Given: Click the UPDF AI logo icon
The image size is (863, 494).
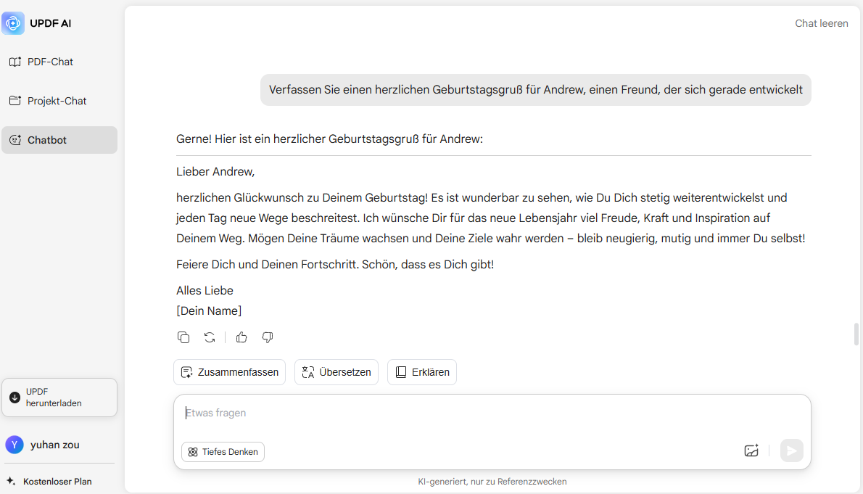Looking at the screenshot, I should point(12,23).
